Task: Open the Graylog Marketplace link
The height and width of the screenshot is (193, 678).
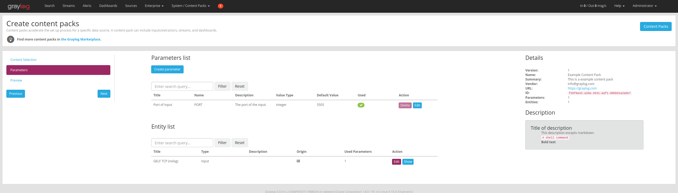Action: (81, 39)
